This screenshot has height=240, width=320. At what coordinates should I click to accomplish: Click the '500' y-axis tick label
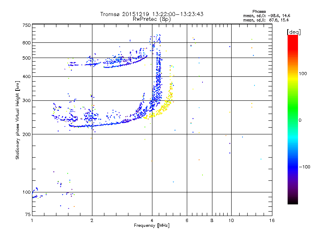coord(26,58)
